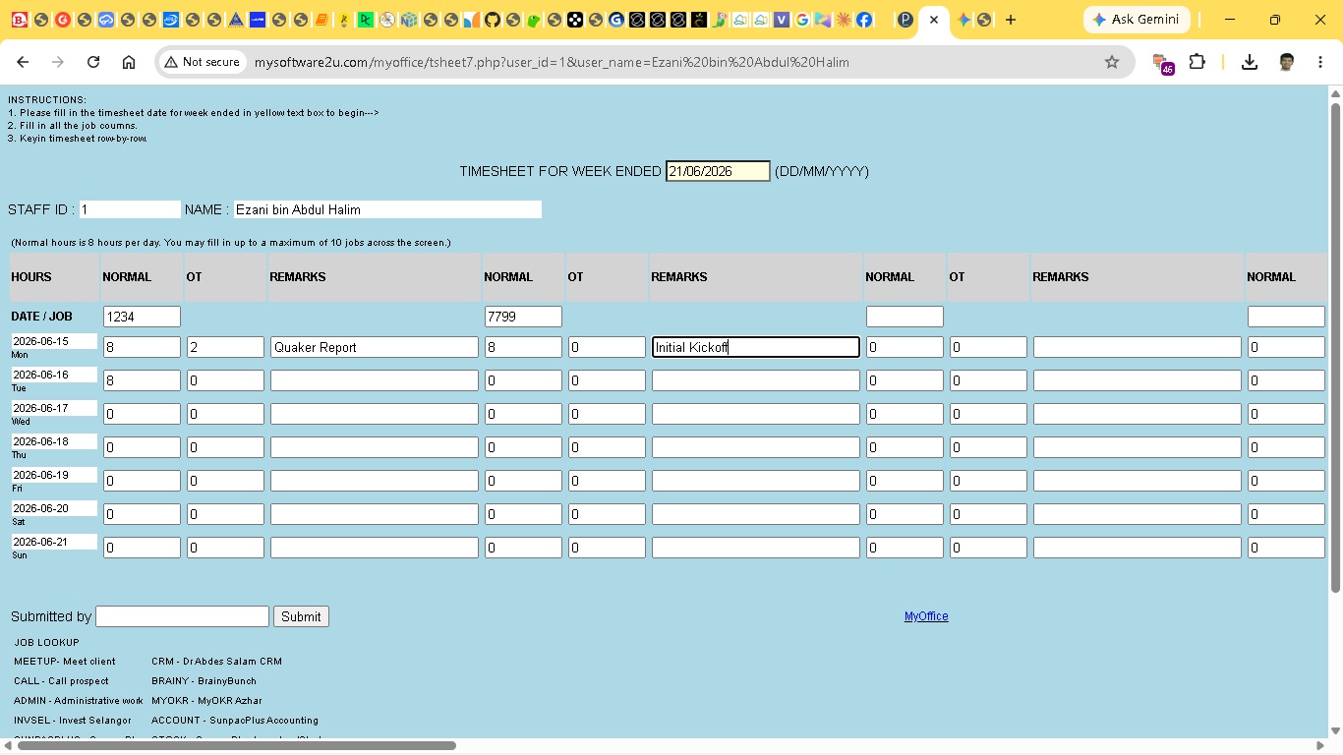Click the scroll right arrow
Image resolution: width=1343 pixels, height=755 pixels.
point(1321,746)
